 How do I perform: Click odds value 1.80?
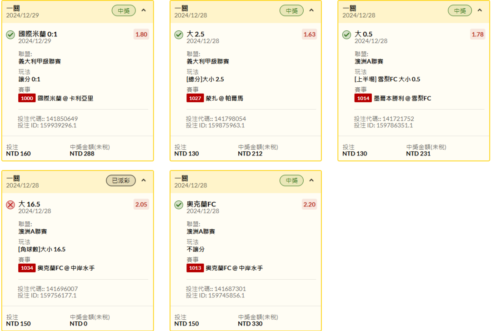(141, 35)
